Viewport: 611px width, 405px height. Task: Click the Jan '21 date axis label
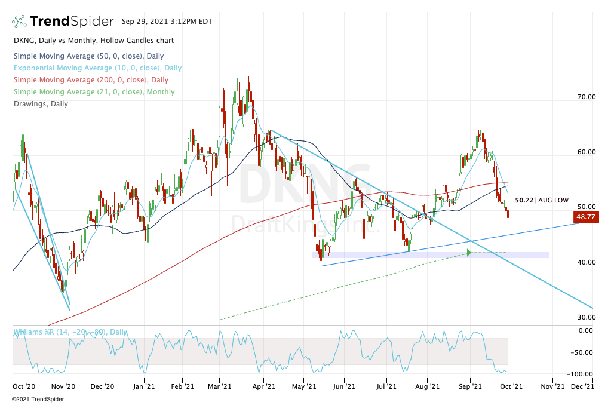(x=144, y=386)
